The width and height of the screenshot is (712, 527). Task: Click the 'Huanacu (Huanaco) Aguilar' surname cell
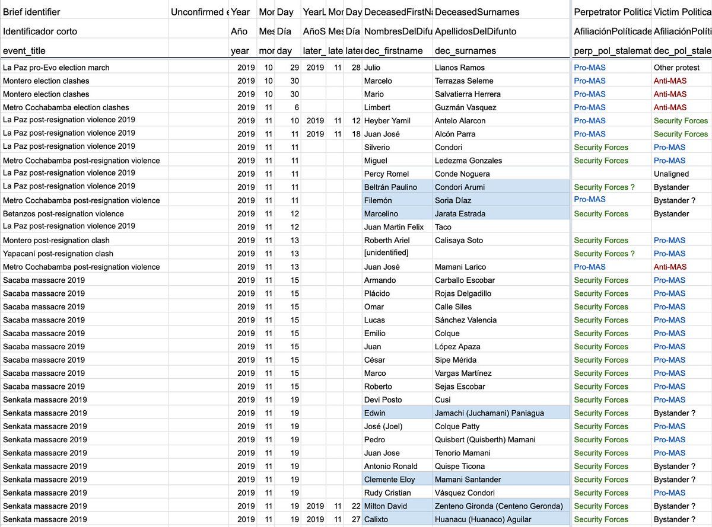(482, 519)
